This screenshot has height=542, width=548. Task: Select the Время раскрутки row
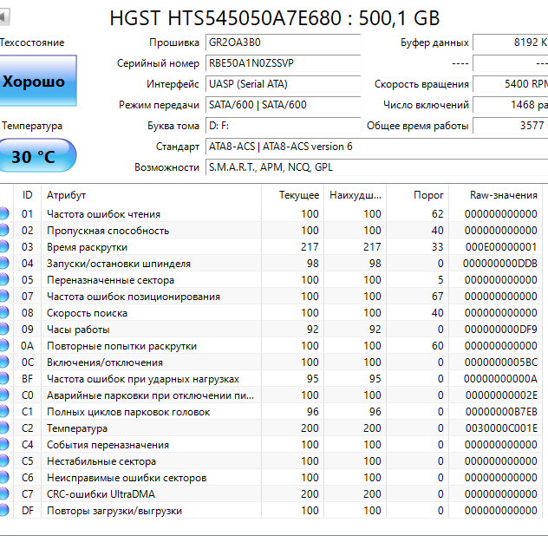click(x=271, y=246)
